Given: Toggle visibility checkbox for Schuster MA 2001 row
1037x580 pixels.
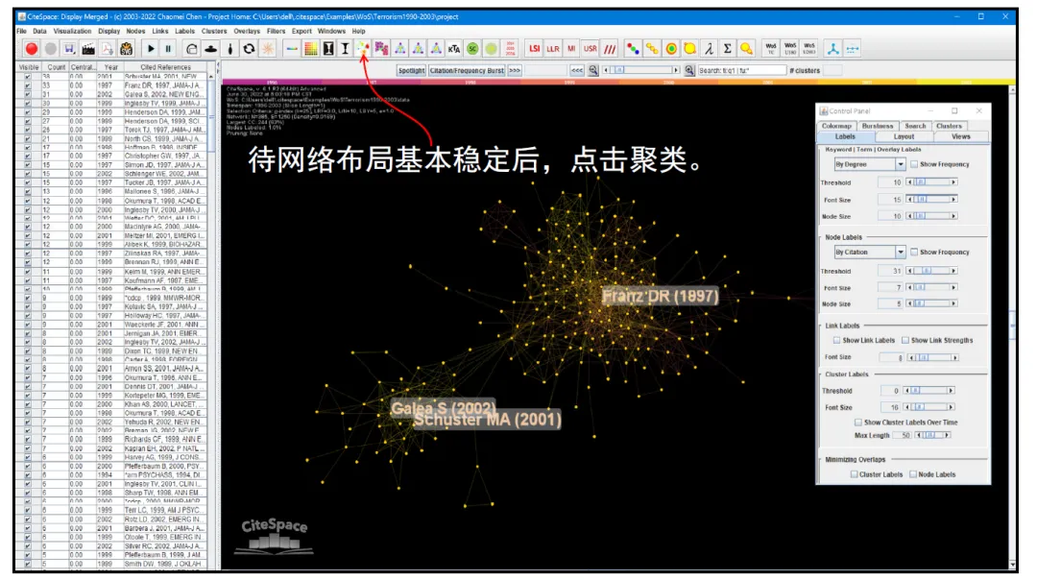Looking at the screenshot, I should click(x=27, y=77).
